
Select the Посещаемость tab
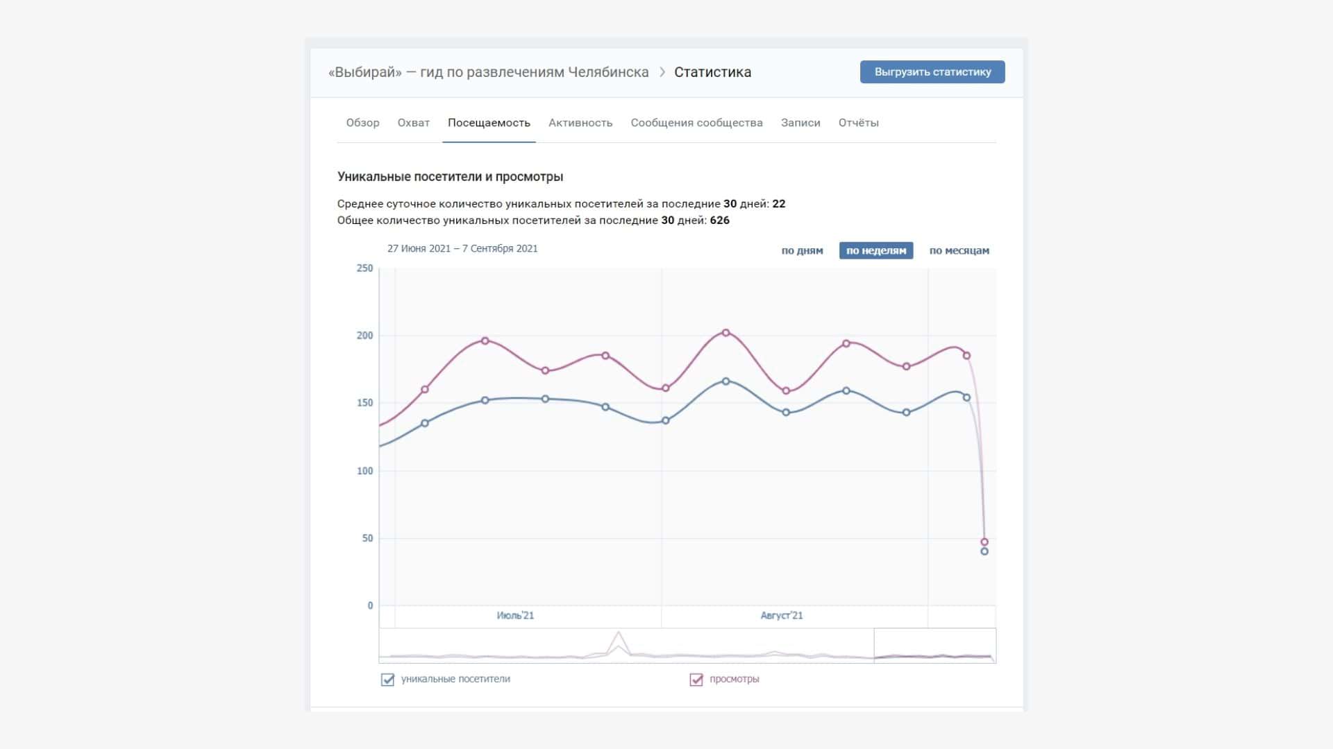click(x=489, y=123)
